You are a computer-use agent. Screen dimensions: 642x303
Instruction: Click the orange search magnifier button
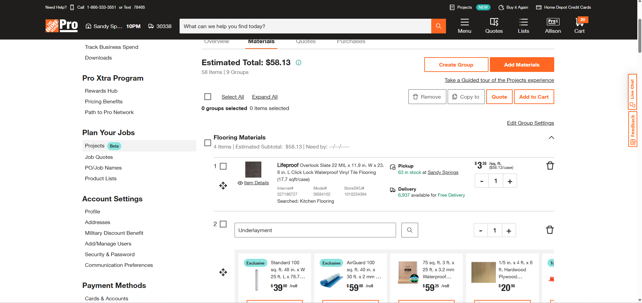[438, 26]
